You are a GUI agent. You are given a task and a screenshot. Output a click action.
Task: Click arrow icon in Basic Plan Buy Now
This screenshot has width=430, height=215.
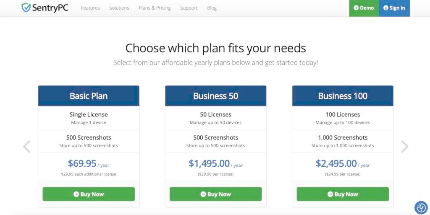tap(76, 194)
